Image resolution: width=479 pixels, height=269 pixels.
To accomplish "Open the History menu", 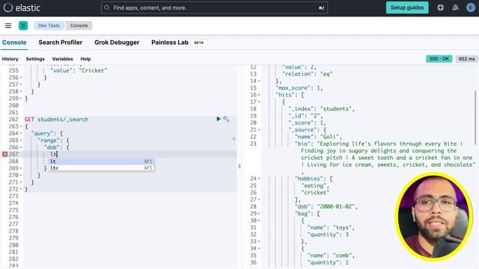I will point(10,59).
